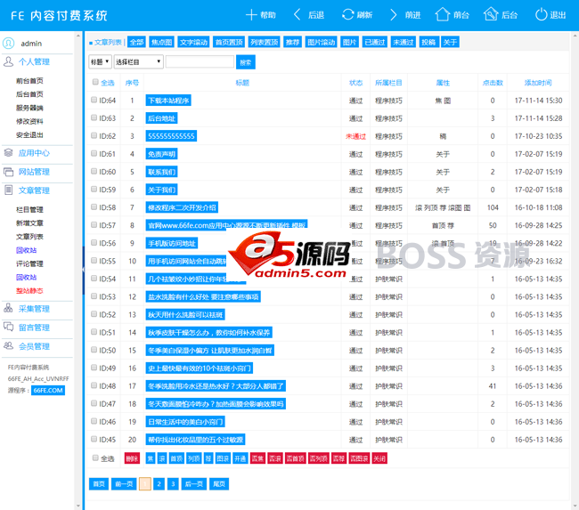Check the box for ID:62
This screenshot has height=510, width=579.
[x=94, y=135]
